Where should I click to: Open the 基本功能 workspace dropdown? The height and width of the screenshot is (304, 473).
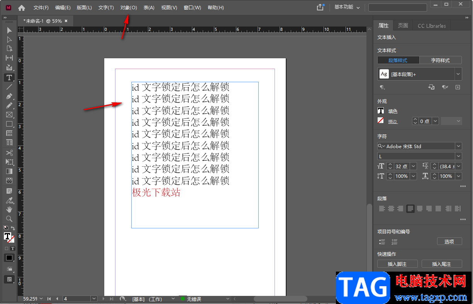click(x=347, y=7)
